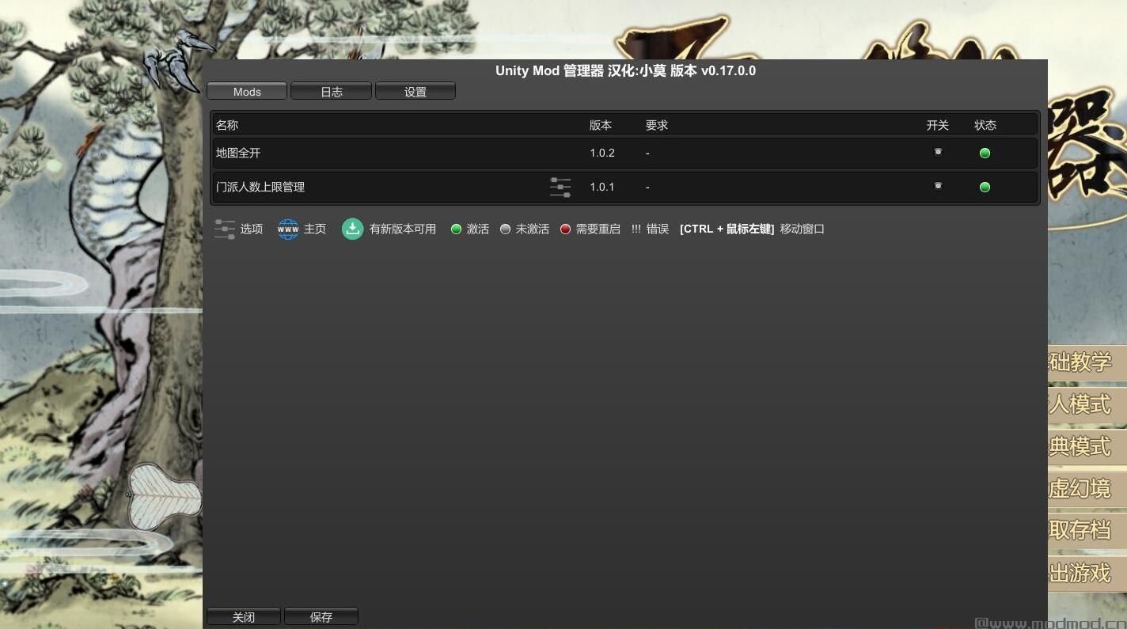The width and height of the screenshot is (1127, 629).
Task: Click the Unity Mod 管理器 title bar
Action: coord(625,70)
